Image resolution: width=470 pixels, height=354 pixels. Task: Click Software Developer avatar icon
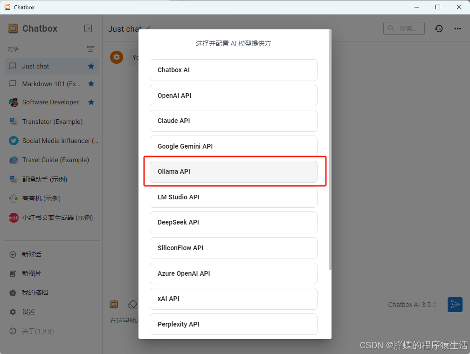(14, 102)
